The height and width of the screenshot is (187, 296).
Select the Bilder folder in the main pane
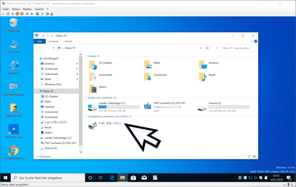[x=152, y=65]
